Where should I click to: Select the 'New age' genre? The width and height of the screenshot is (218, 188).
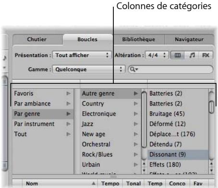[x=110, y=134]
